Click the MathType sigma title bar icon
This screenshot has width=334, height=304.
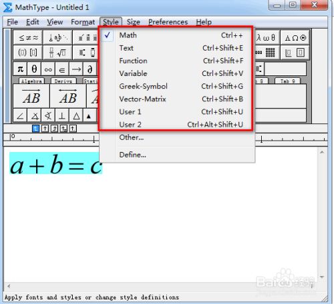[7, 7]
